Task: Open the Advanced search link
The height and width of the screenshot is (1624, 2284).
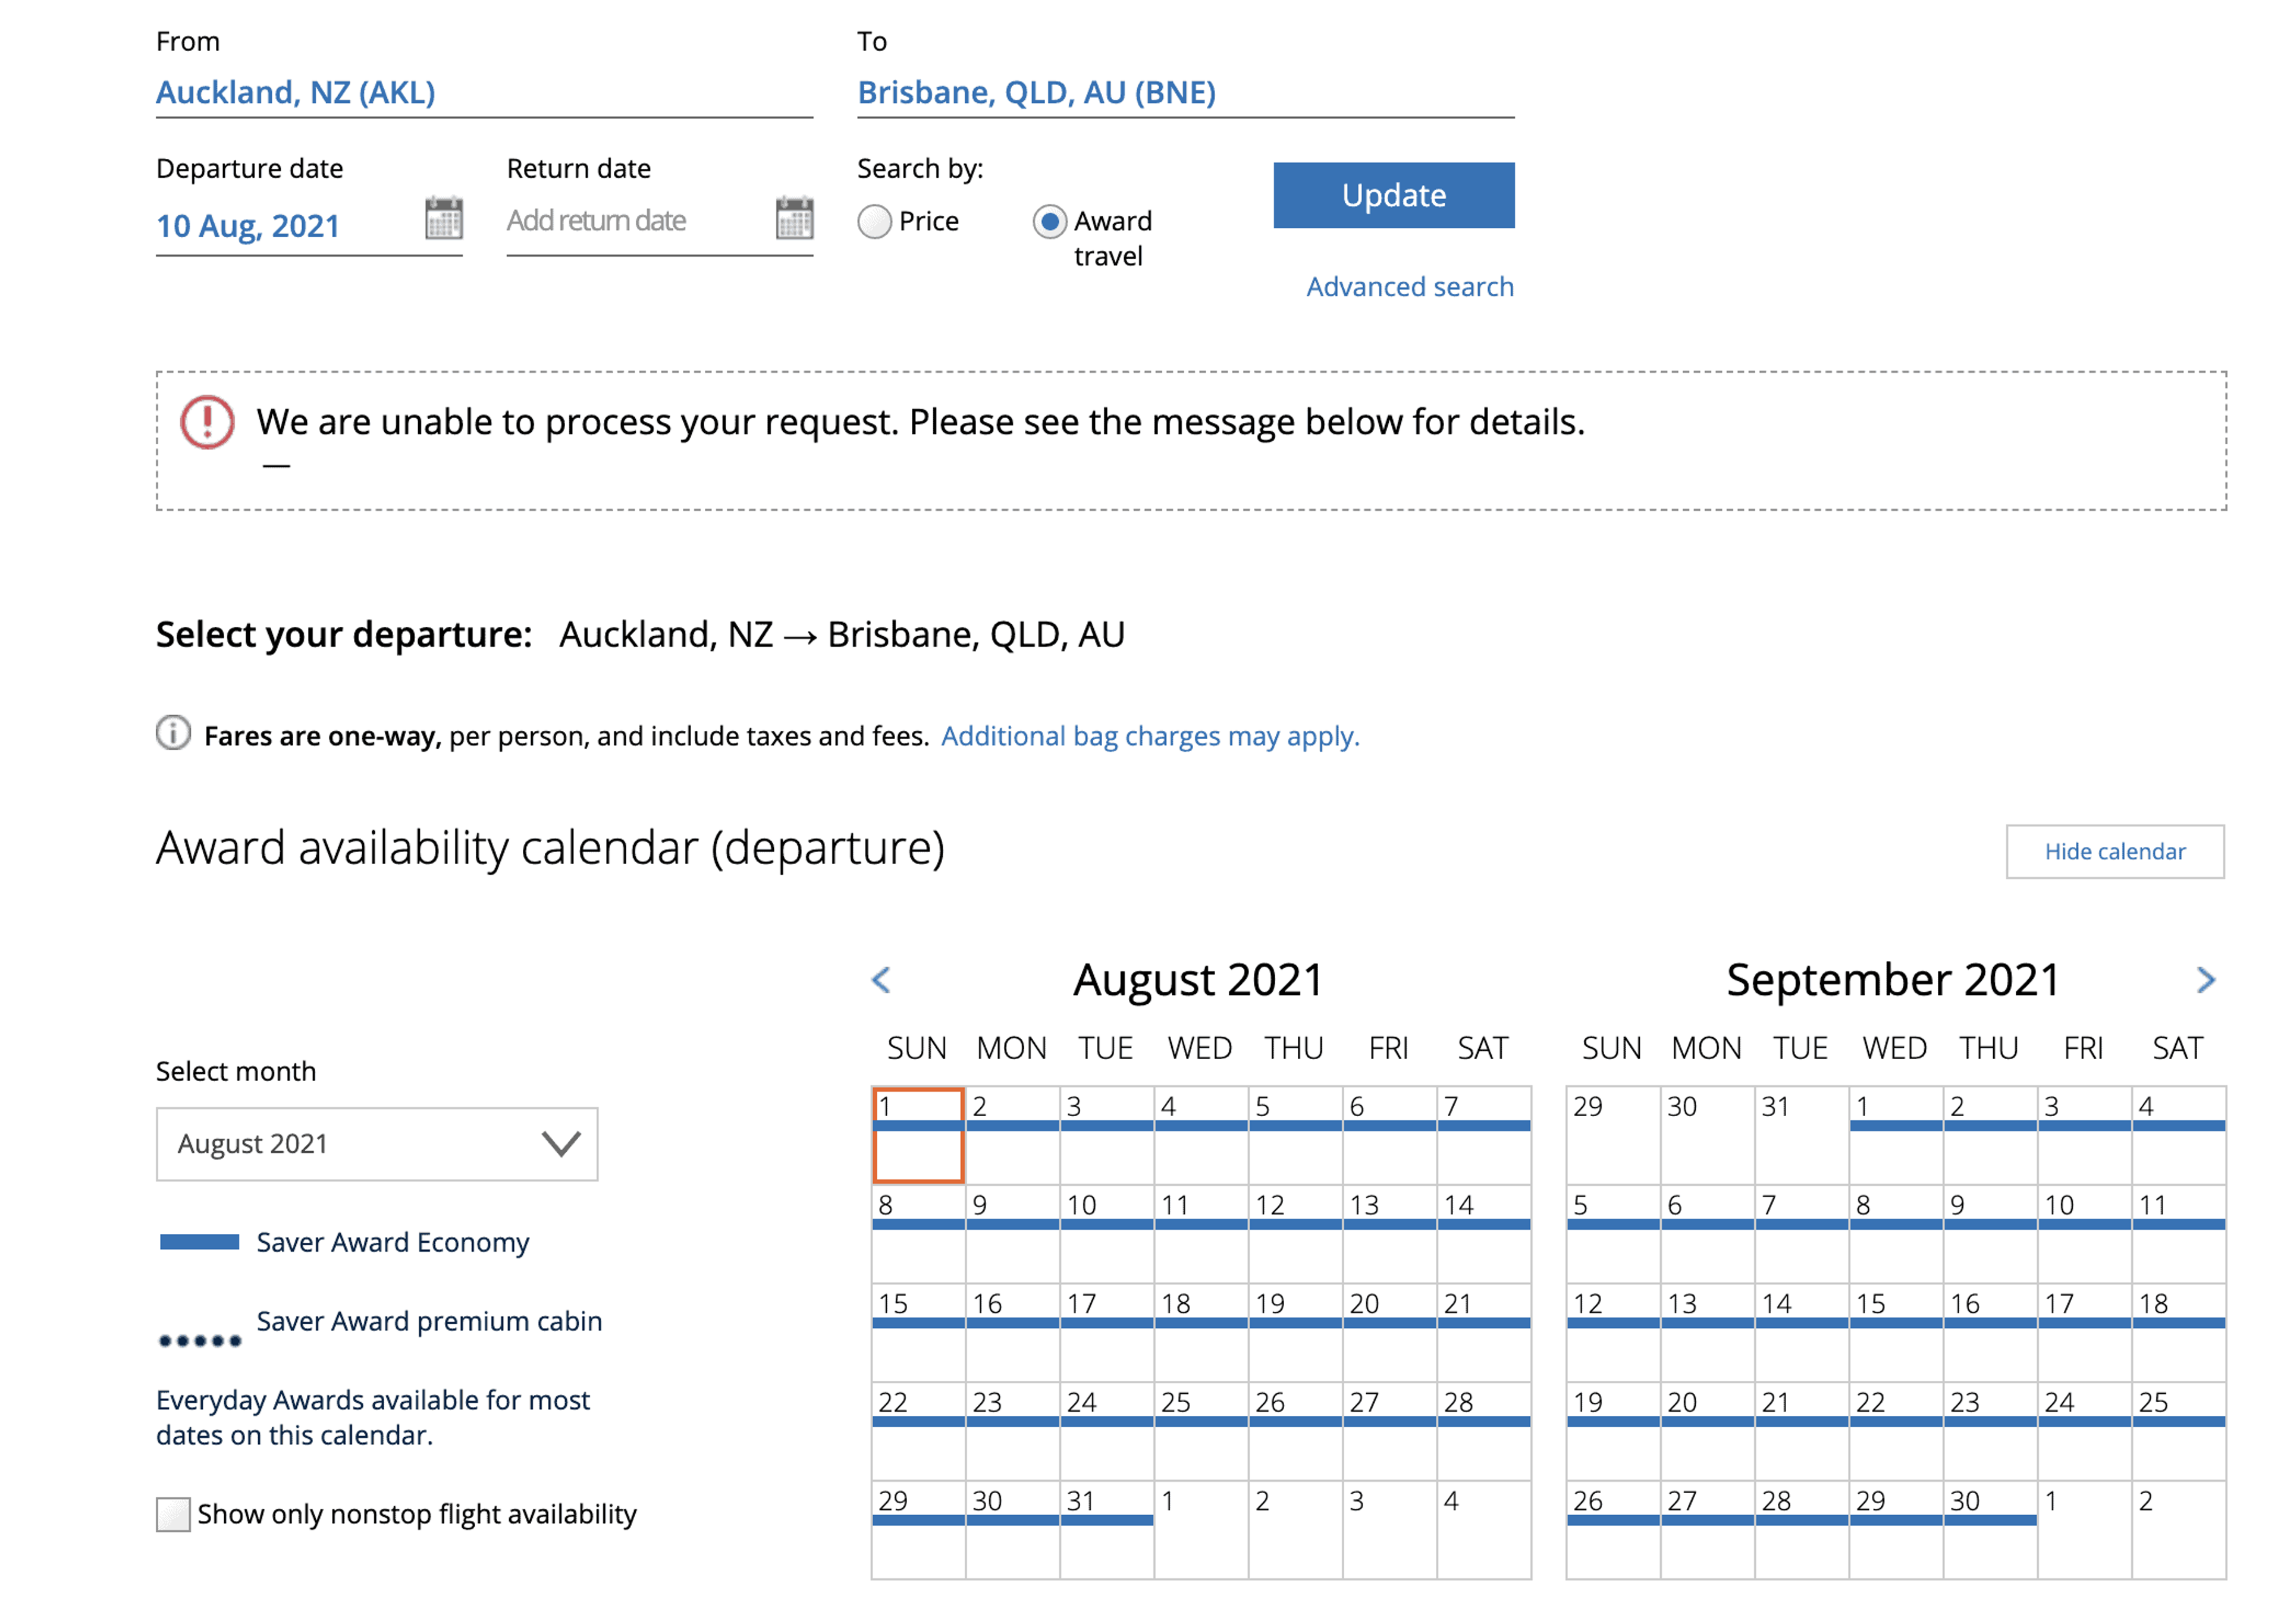Action: 1409,287
